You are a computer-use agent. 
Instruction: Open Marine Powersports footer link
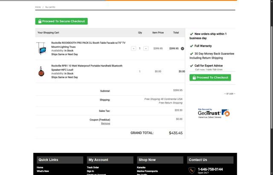point(147,171)
